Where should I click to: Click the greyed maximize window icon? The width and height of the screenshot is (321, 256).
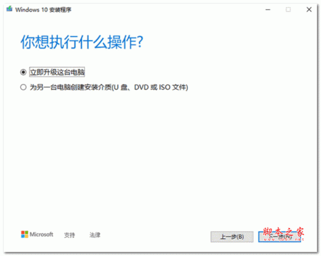click(x=288, y=10)
